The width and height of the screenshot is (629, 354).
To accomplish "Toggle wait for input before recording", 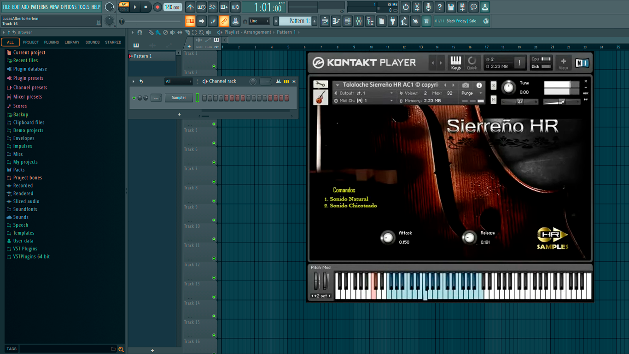I will (x=202, y=7).
